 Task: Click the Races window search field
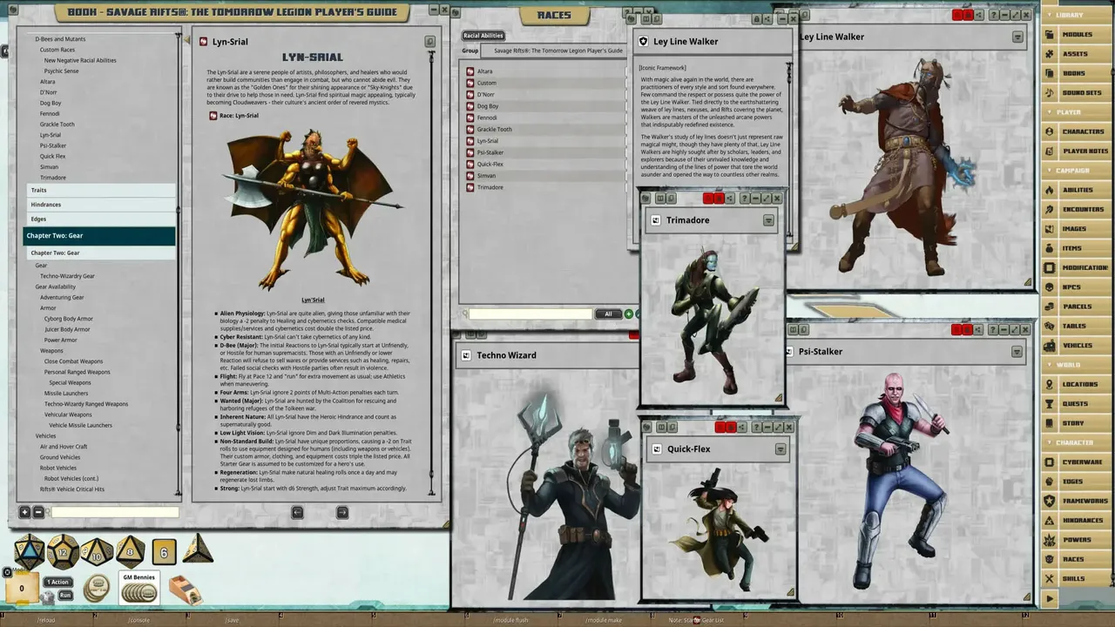(x=530, y=313)
